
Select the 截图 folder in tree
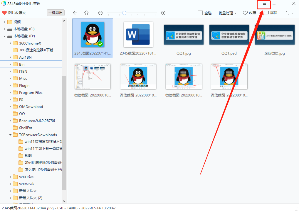pyautogui.click(x=28, y=156)
